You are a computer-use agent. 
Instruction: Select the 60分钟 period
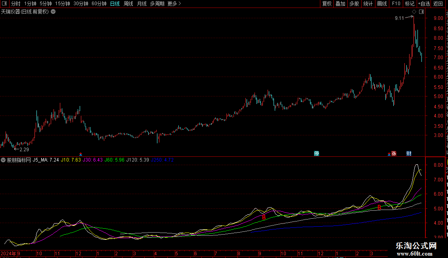click(x=99, y=4)
